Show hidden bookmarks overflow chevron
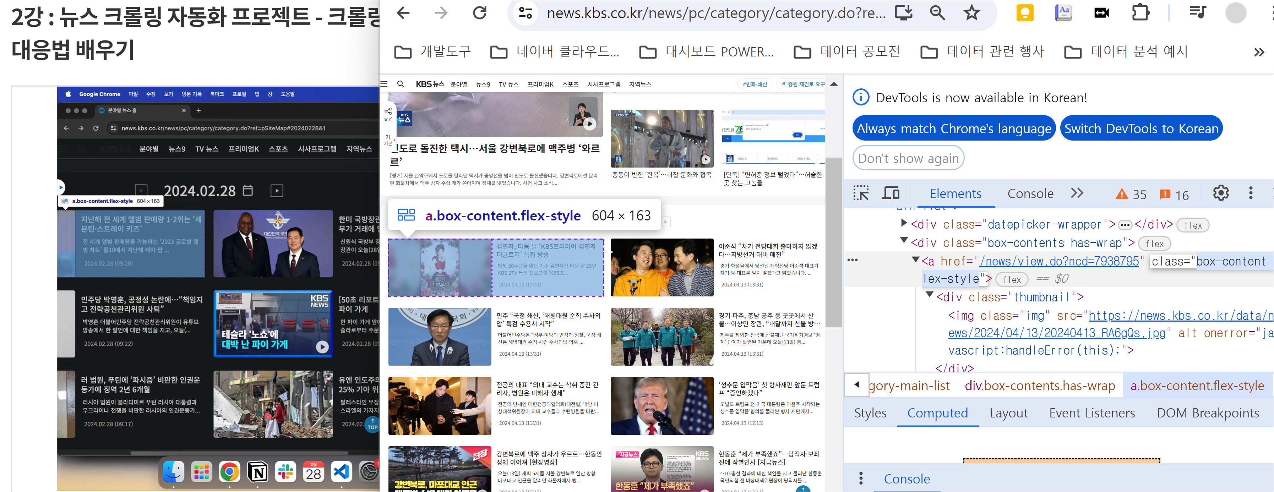Image resolution: width=1274 pixels, height=492 pixels. 1259,52
